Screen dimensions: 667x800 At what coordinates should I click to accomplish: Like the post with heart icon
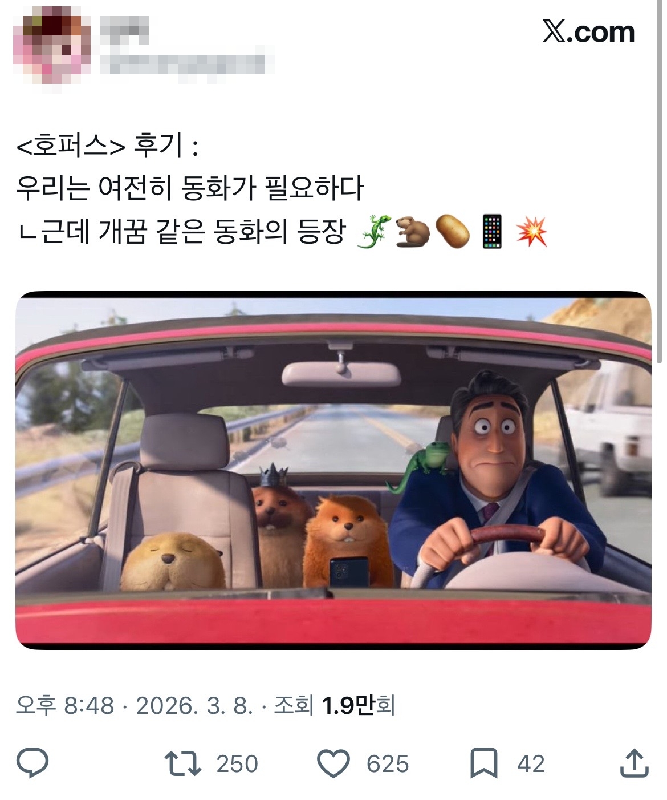coord(333,764)
